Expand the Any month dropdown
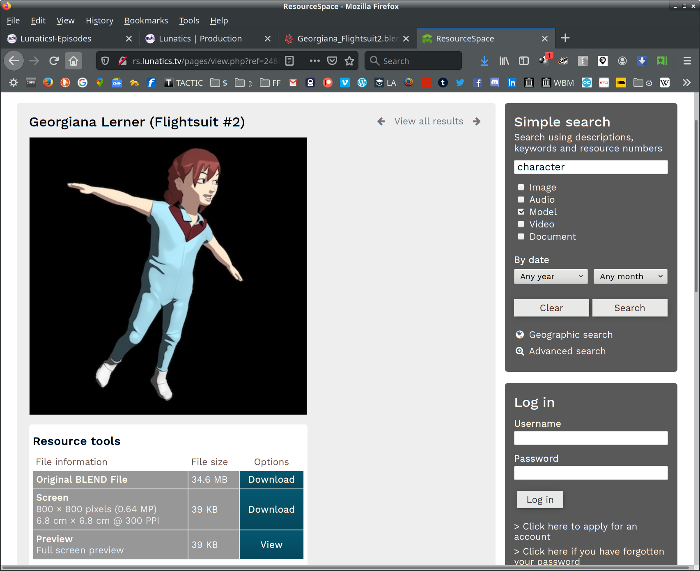Screen dimensions: 700x571 630,276
